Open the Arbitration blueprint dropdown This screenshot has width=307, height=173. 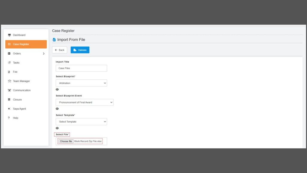81,83
